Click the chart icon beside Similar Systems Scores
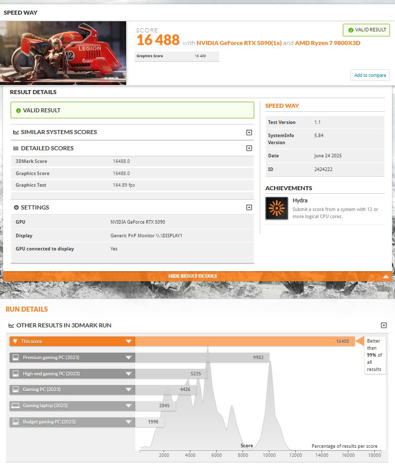The image size is (395, 467). click(x=16, y=132)
